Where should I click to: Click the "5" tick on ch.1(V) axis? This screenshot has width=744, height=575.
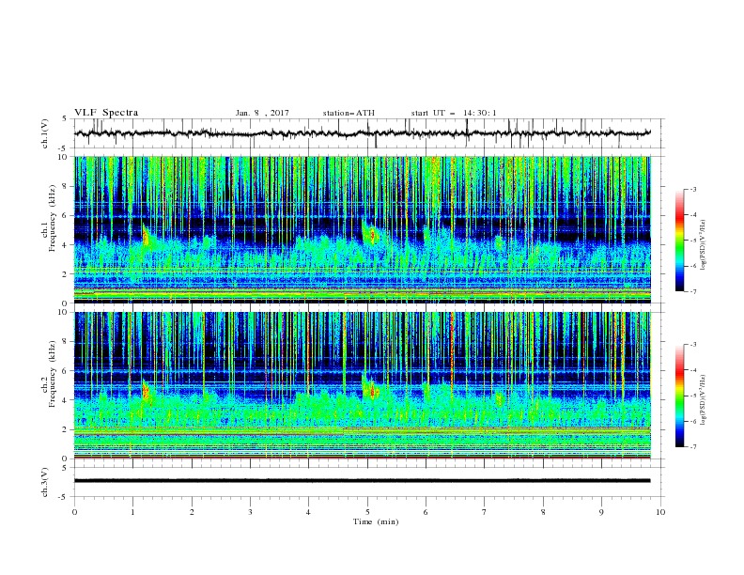tap(65, 118)
